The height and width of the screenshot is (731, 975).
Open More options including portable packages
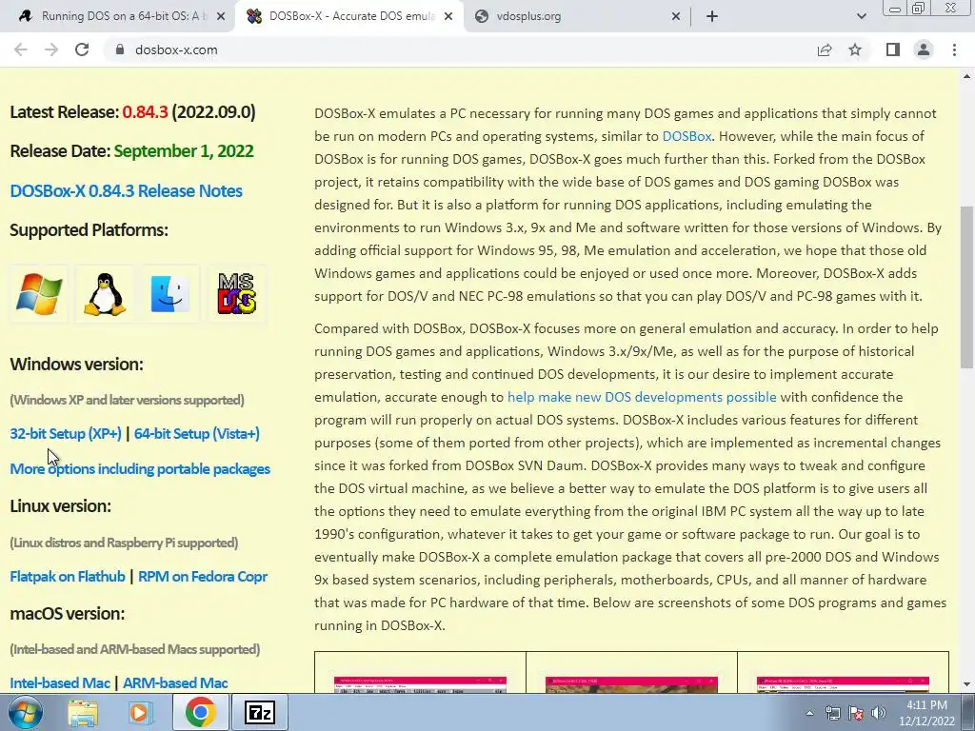[x=140, y=468]
